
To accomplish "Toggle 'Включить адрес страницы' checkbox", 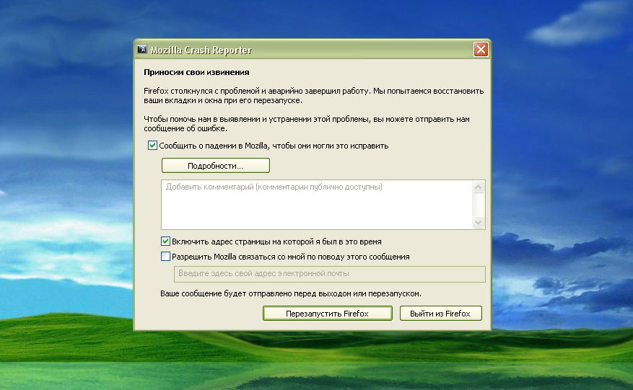I will point(165,241).
